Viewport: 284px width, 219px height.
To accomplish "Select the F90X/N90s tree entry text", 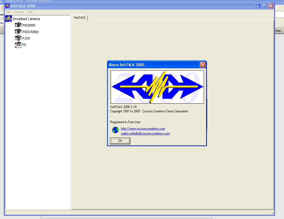I will pyautogui.click(x=30, y=32).
